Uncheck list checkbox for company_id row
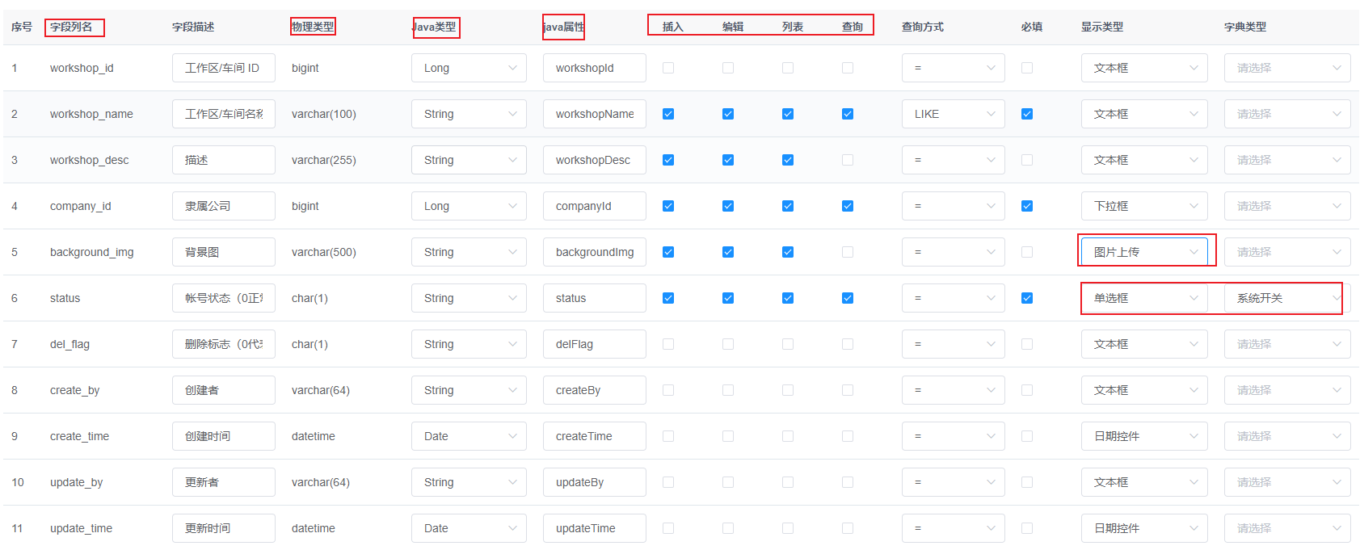This screenshot has height=550, width=1360. coord(788,206)
